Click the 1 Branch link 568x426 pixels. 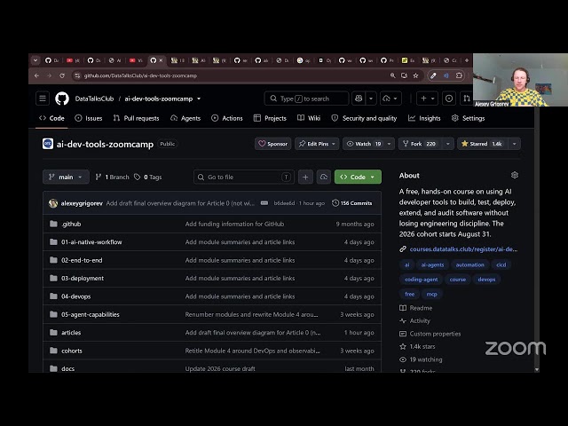tap(113, 177)
